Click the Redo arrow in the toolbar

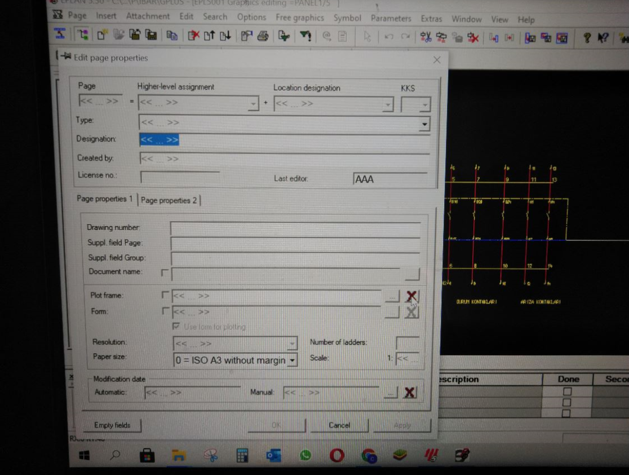coord(406,37)
